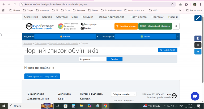Image resolution: width=204 pixels, height=109 pixels.
Task: Open the Оберіть дизайн select box
Action: (124, 94)
